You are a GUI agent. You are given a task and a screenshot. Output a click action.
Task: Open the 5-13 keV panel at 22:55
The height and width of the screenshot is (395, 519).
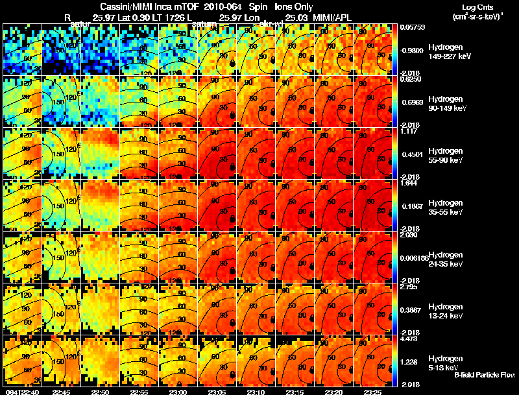[x=139, y=361]
